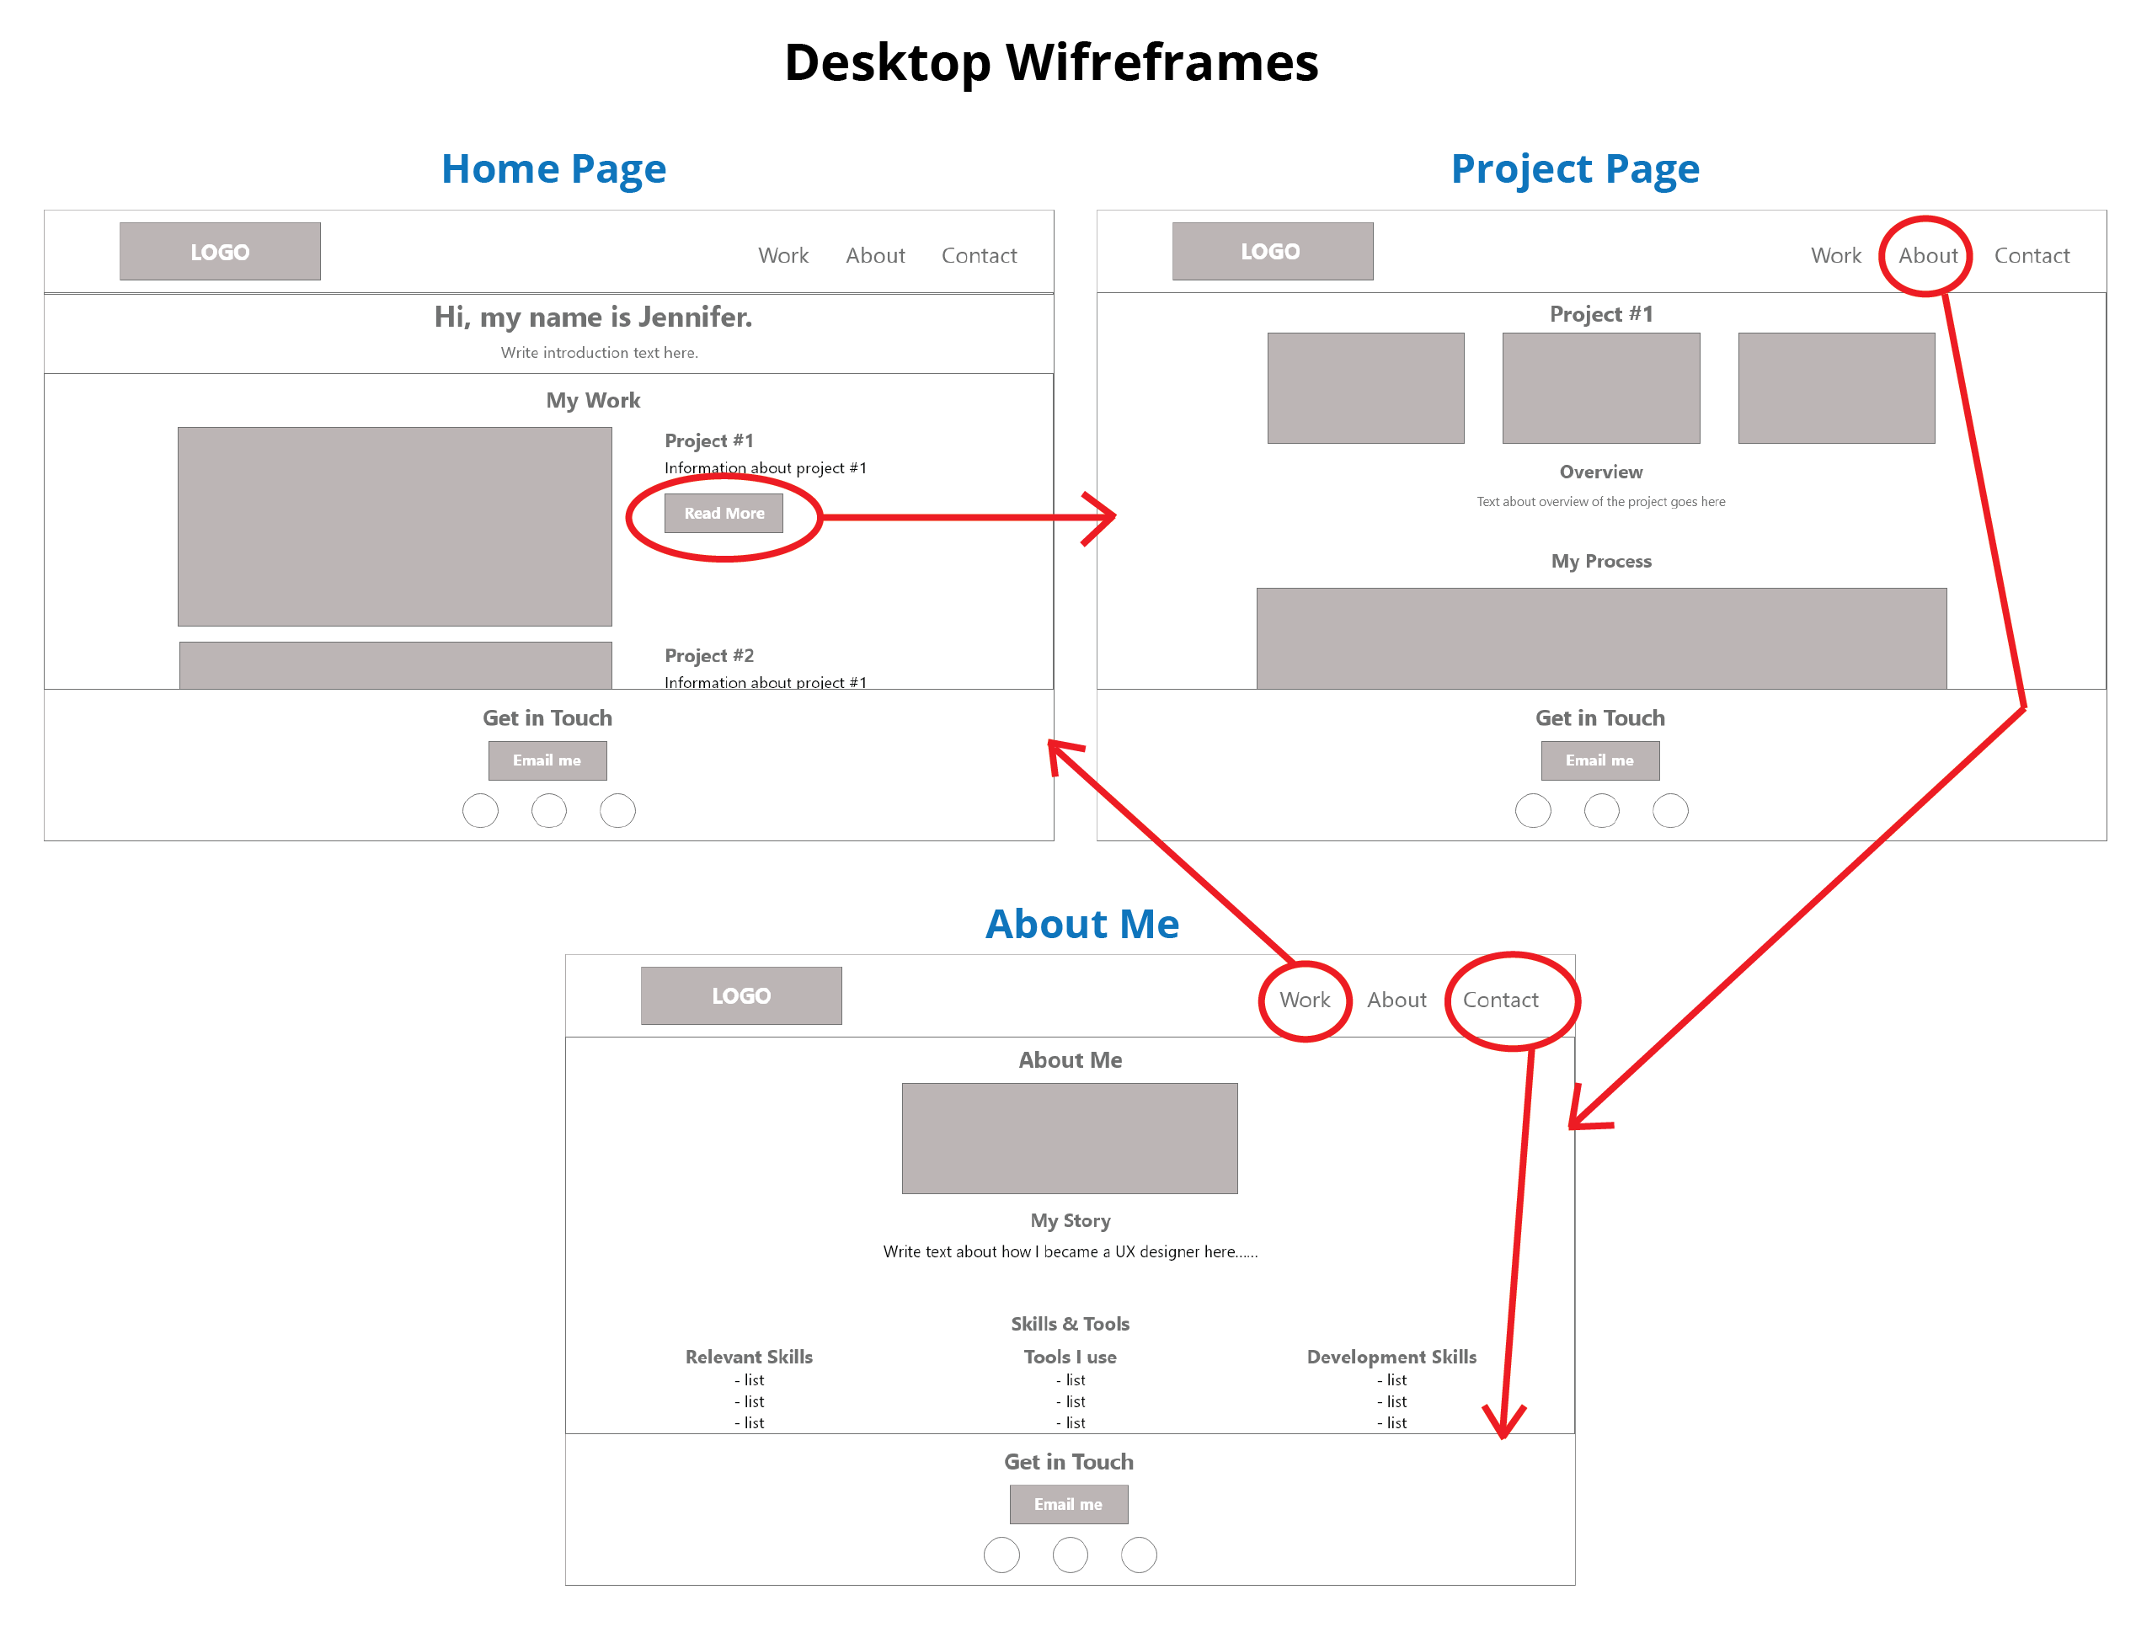Click 'My Process' heading
This screenshot has width=2152, height=1627.
click(x=1601, y=561)
